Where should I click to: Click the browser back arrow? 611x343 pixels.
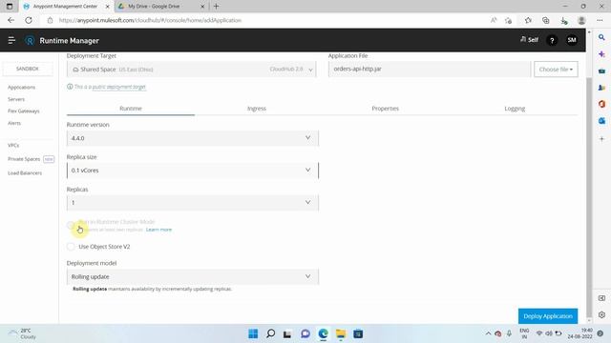pos(11,20)
